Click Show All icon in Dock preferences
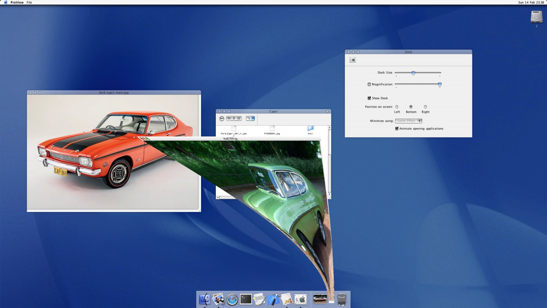The image size is (547, 308). click(x=352, y=60)
